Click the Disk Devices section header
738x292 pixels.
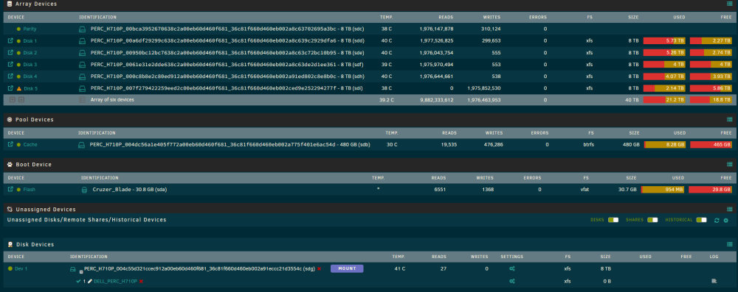point(35,245)
